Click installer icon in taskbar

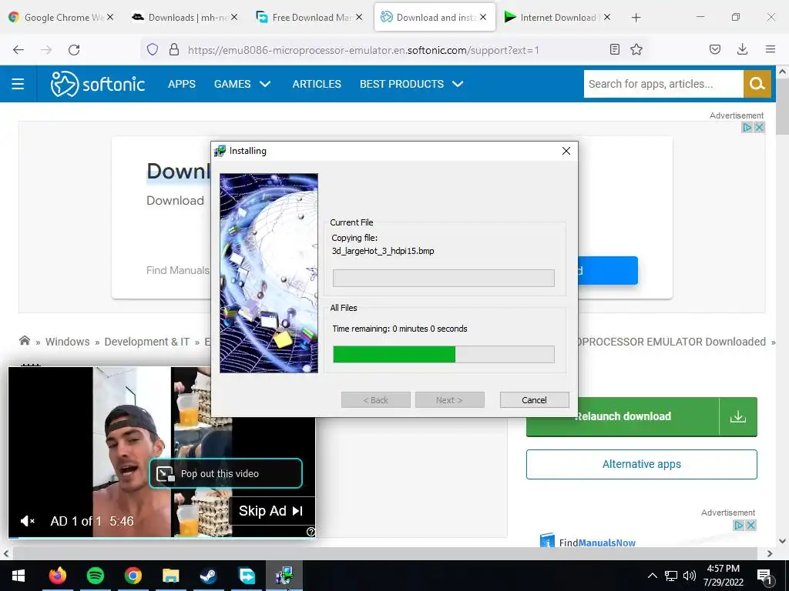point(284,576)
